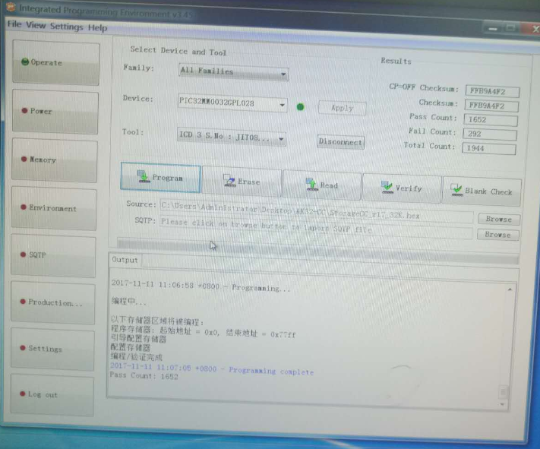Click the Total Count field 1944
Screen dimensions: 540x449
point(488,148)
